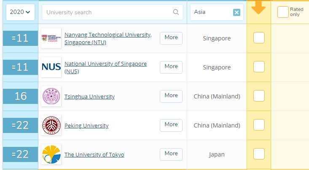Click the rank 16 cell for Tsinghua
The image size is (309, 170).
(x=21, y=96)
